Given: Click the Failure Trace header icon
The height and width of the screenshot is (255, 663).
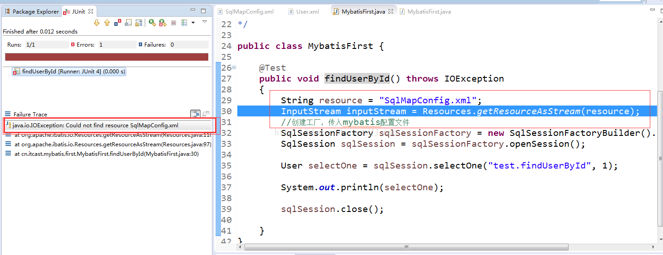Looking at the screenshot, I should point(8,114).
